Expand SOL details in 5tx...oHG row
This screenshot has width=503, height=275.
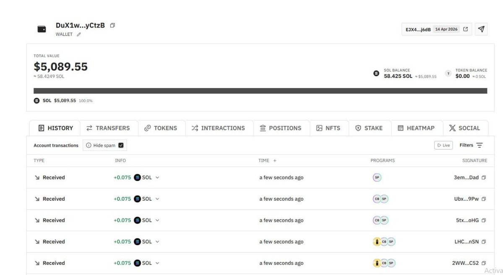click(157, 220)
